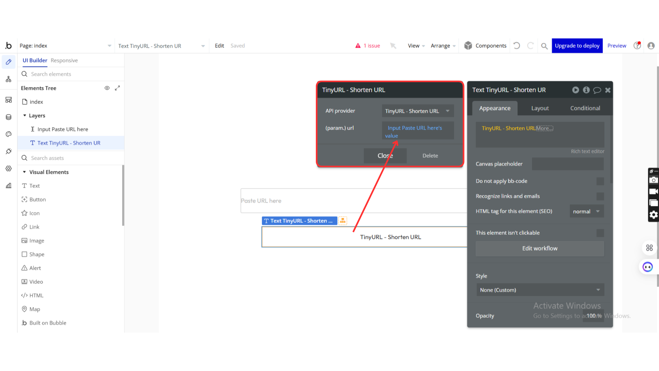Open the Design tab pencil icon
Image resolution: width=659 pixels, height=371 pixels.
(x=8, y=62)
